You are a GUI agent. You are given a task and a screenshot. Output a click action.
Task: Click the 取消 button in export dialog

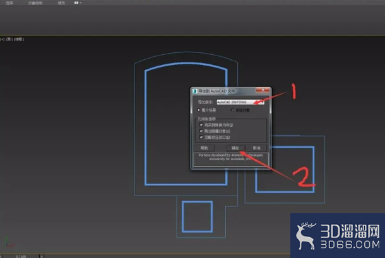pyautogui.click(x=256, y=148)
